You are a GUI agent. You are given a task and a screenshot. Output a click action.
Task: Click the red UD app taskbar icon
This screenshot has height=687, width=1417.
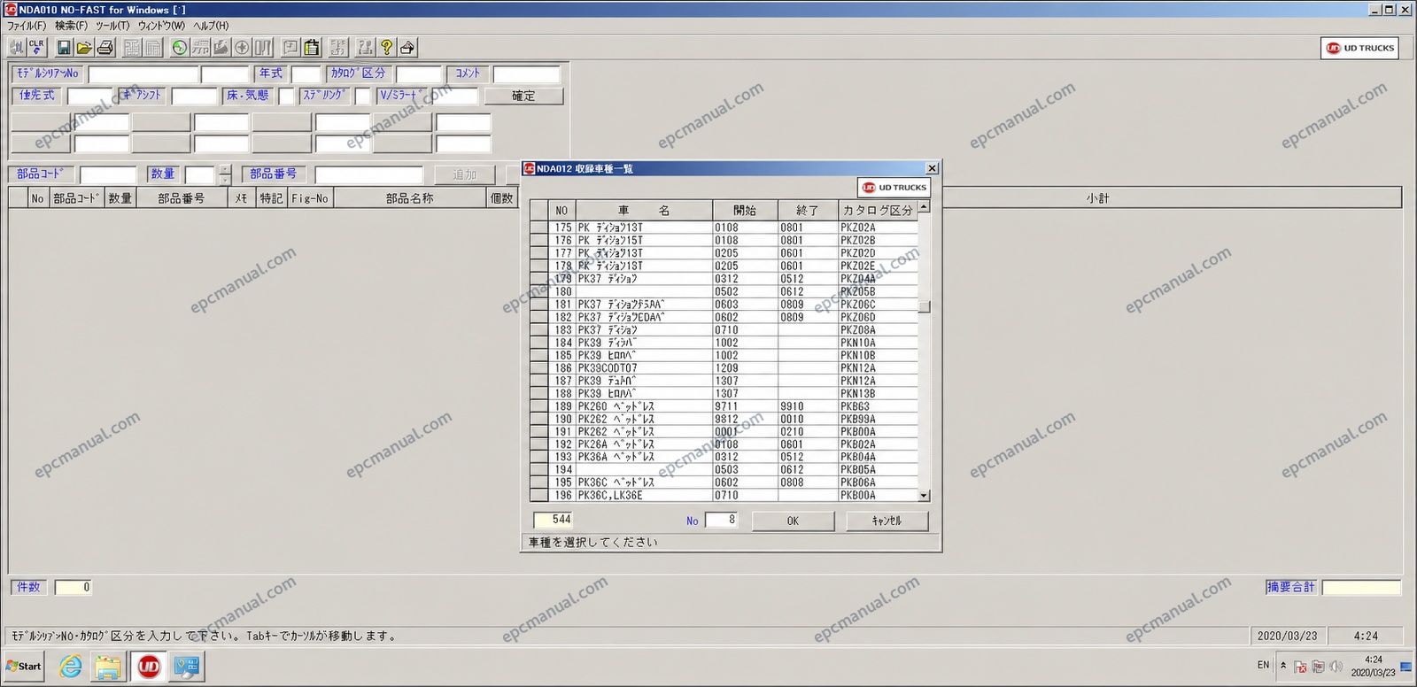(149, 667)
